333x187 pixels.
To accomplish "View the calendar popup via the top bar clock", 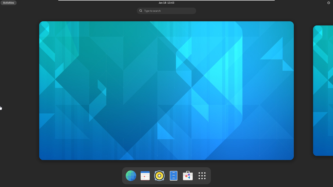I will tap(166, 2).
